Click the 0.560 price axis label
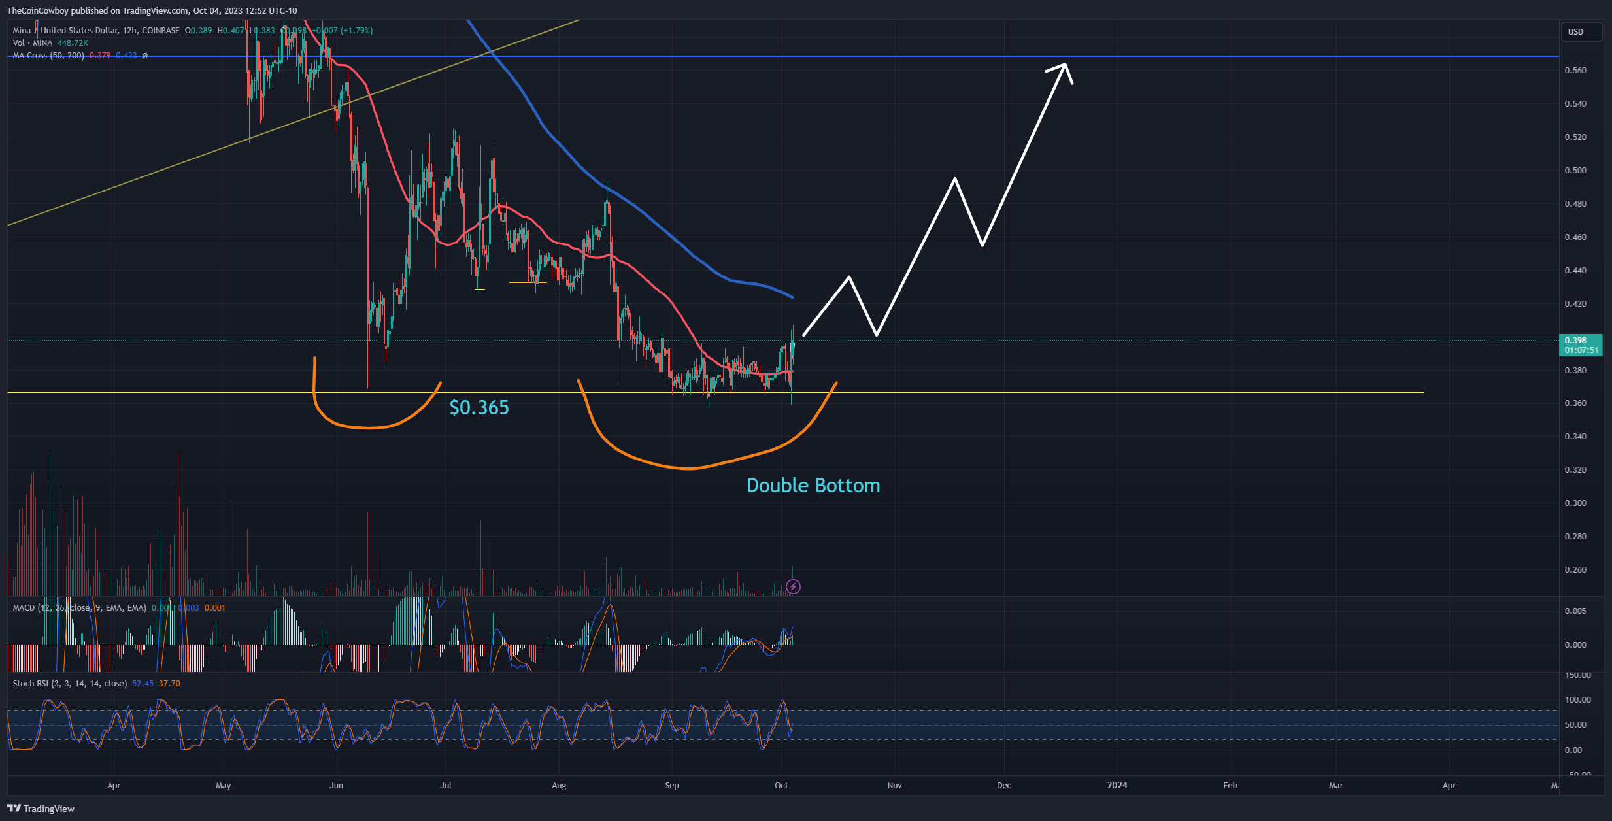 1575,70
